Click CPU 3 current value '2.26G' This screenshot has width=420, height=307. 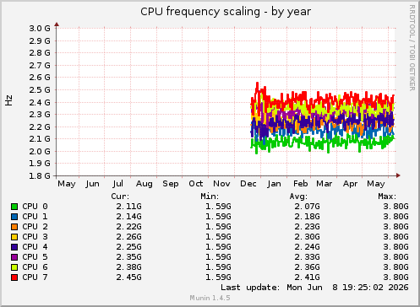pyautogui.click(x=129, y=237)
